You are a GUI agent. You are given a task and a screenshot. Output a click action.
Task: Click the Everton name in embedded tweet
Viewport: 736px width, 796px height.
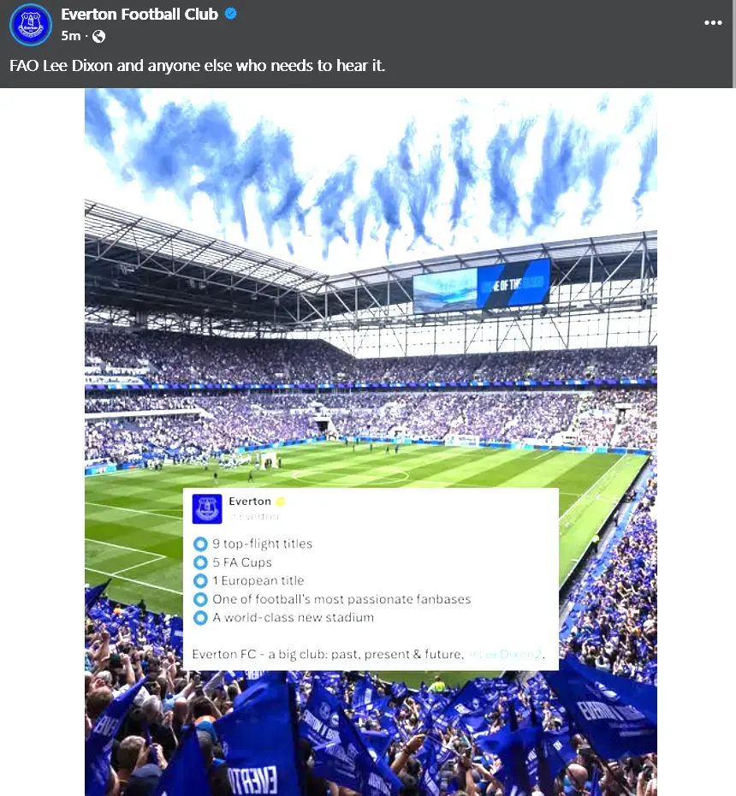coord(250,502)
